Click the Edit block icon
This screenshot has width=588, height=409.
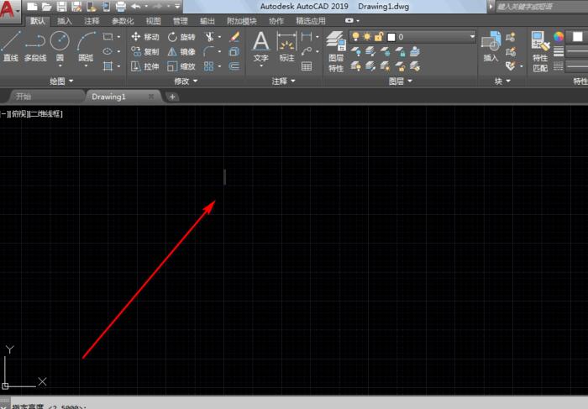coord(511,52)
